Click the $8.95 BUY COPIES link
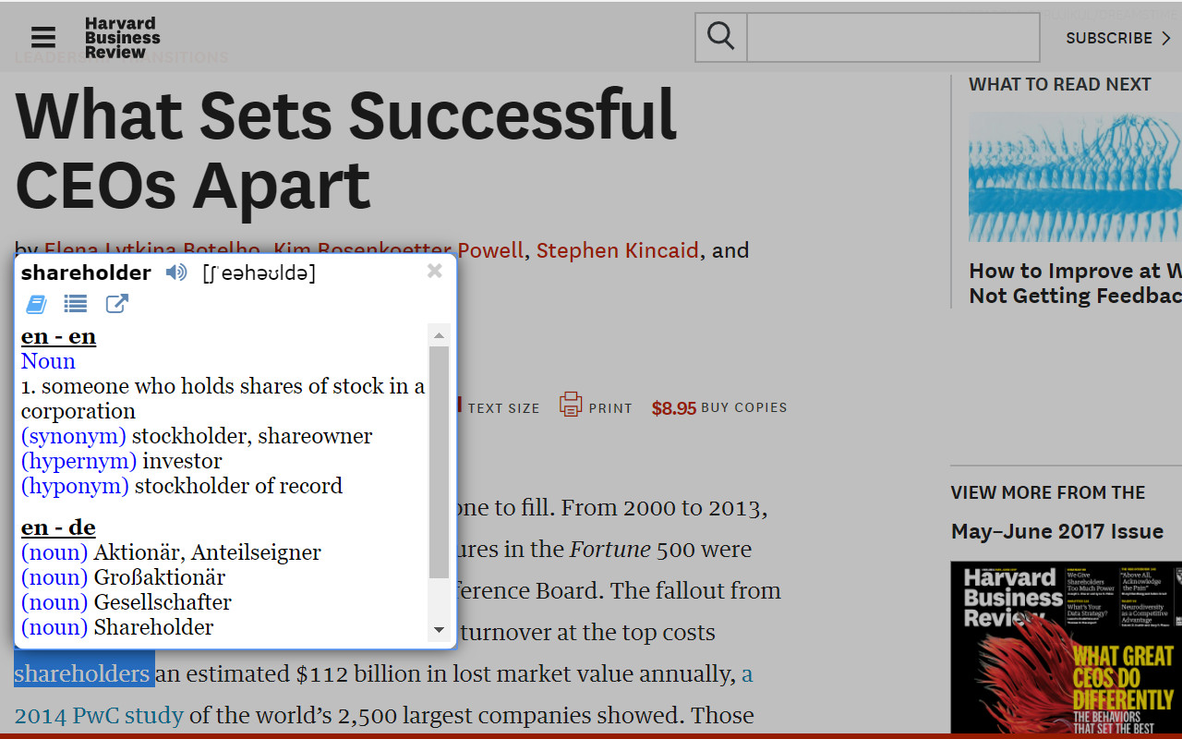The image size is (1182, 739). coord(719,407)
